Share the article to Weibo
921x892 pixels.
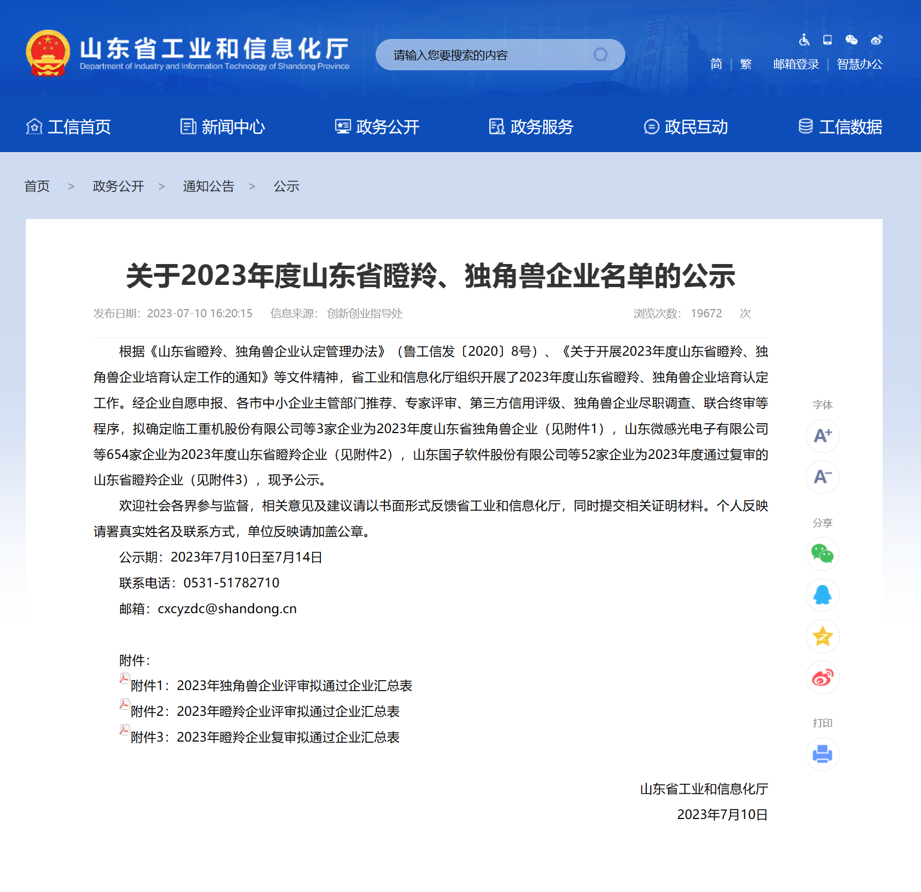click(822, 677)
